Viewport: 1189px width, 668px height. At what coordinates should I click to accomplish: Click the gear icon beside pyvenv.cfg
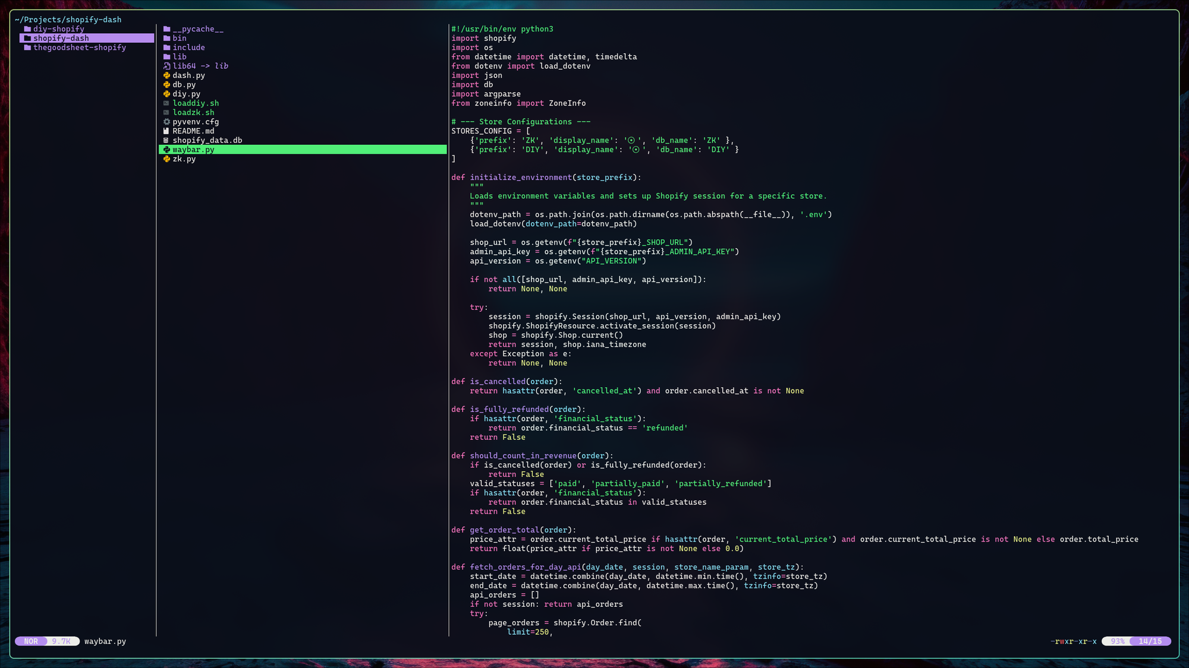point(167,122)
